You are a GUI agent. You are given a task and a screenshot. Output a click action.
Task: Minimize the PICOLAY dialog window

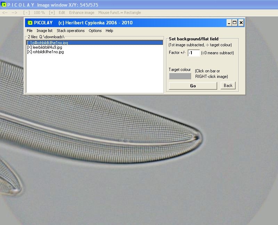229,23
